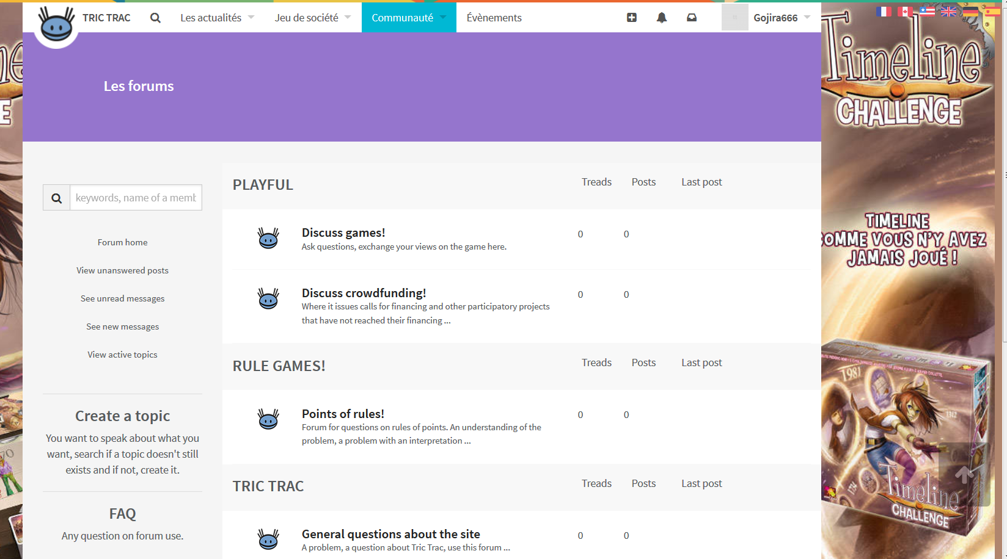Click Treads header in RULE GAMES! section
Screen dimensions: 1007x559
pyautogui.click(x=596, y=362)
